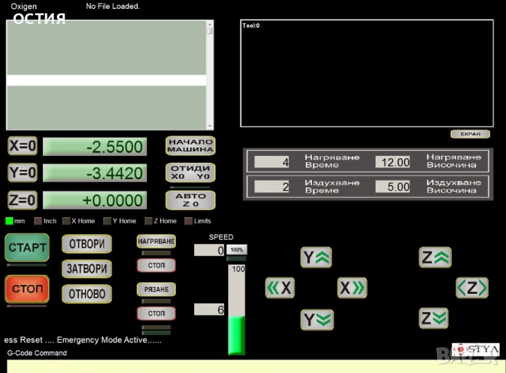
Task: Click the НАГРЯВАНЕ heating button
Action: pyautogui.click(x=156, y=241)
